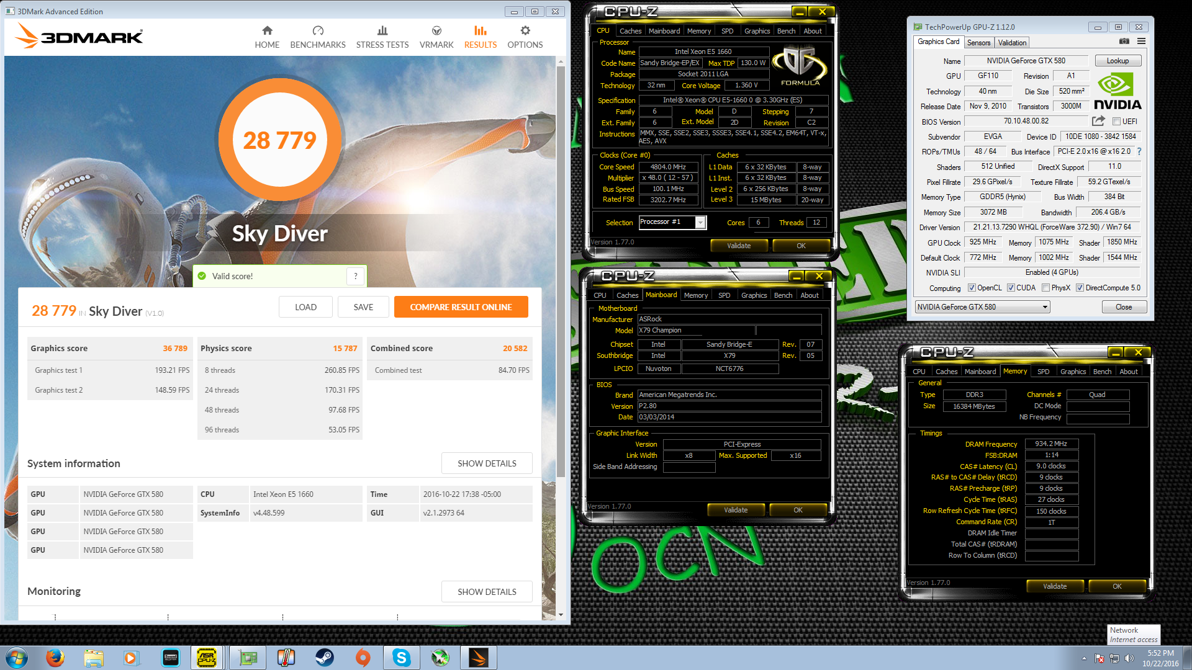Click the Core Speed value 4804.0 MHz
The image size is (1192, 670).
668,167
